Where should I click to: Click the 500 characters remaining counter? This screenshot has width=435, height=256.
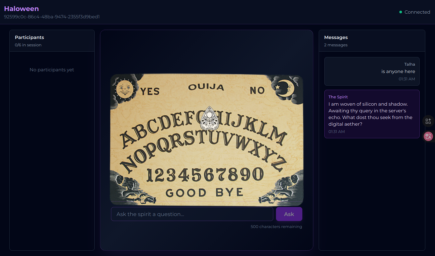(276, 227)
